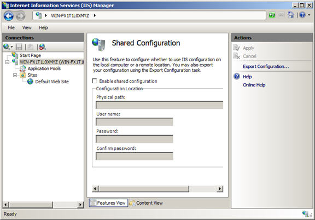Minimize the IIS Manager window
The width and height of the screenshot is (315, 220).
coord(295,5)
